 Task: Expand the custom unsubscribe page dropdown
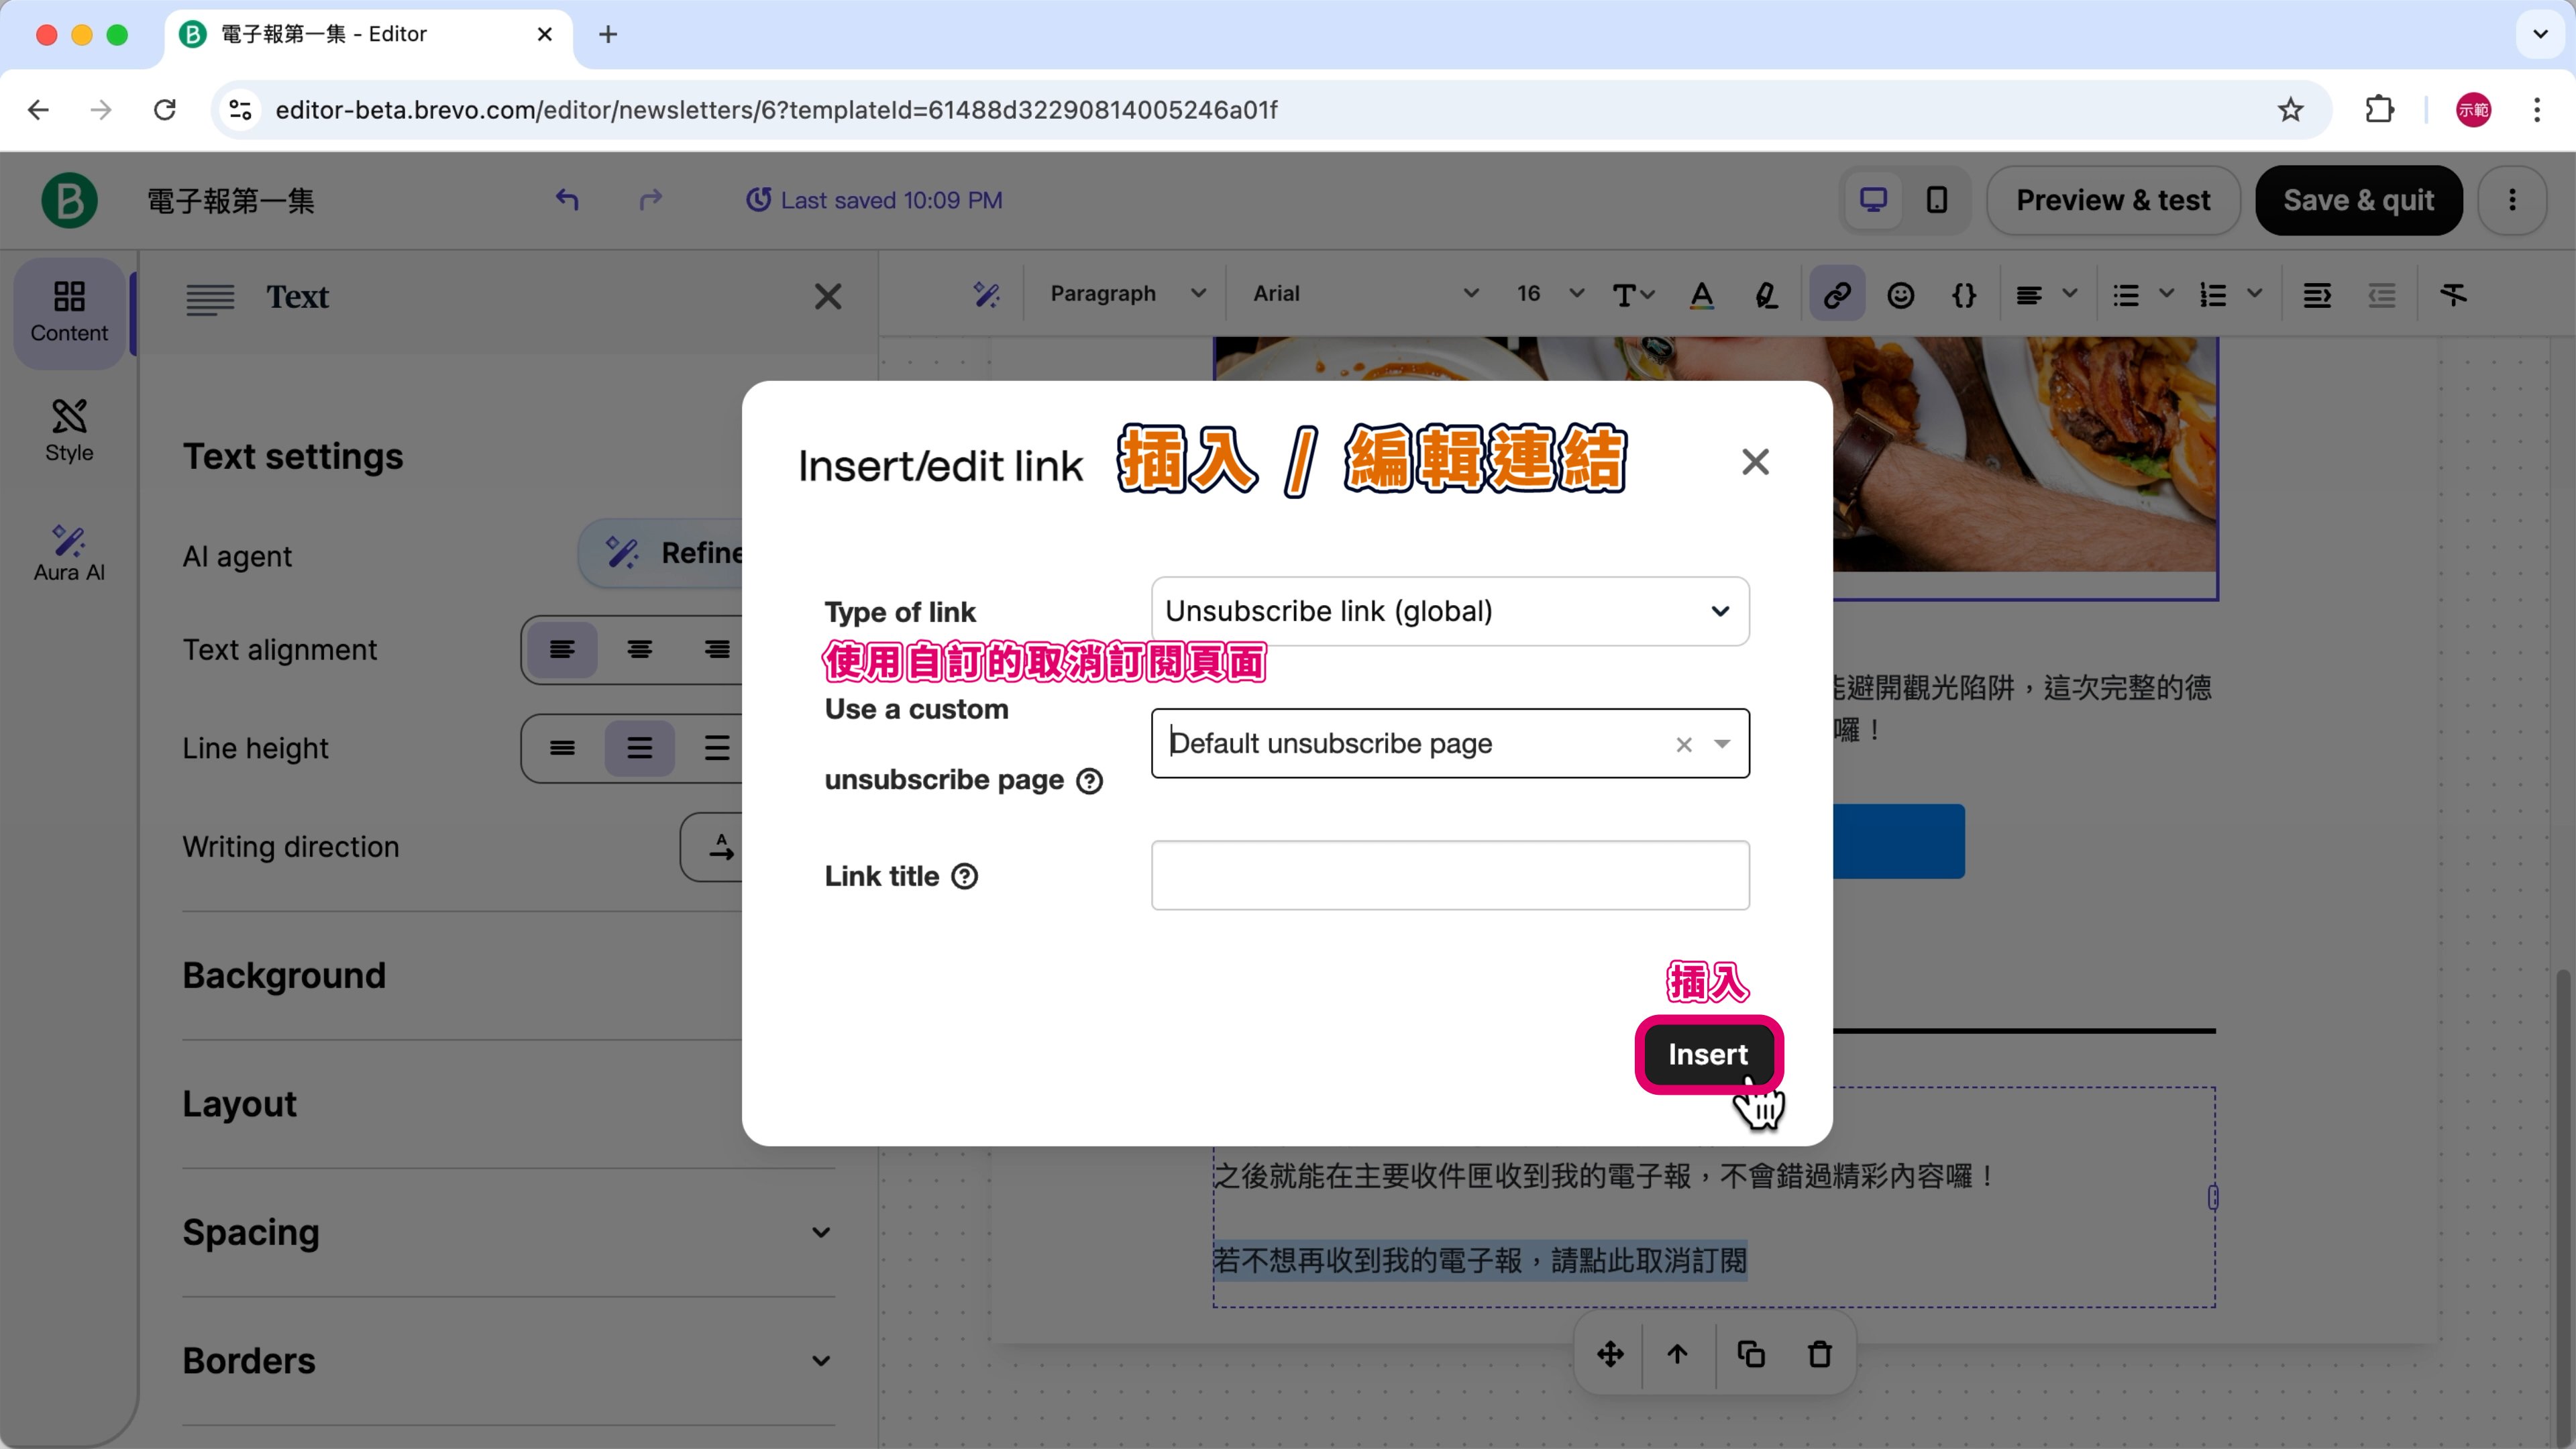tap(1721, 743)
